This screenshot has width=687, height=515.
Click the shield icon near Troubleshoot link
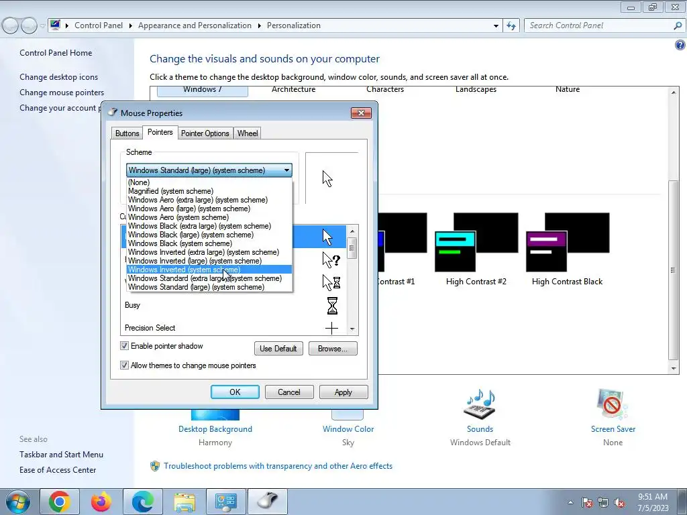pos(155,466)
